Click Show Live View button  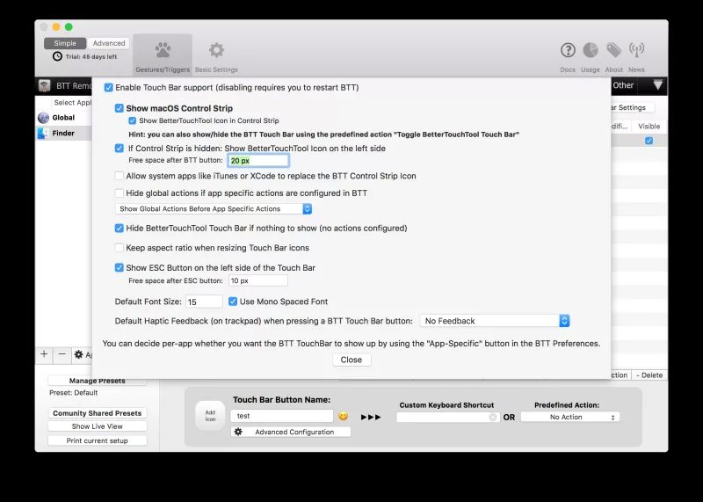98,426
